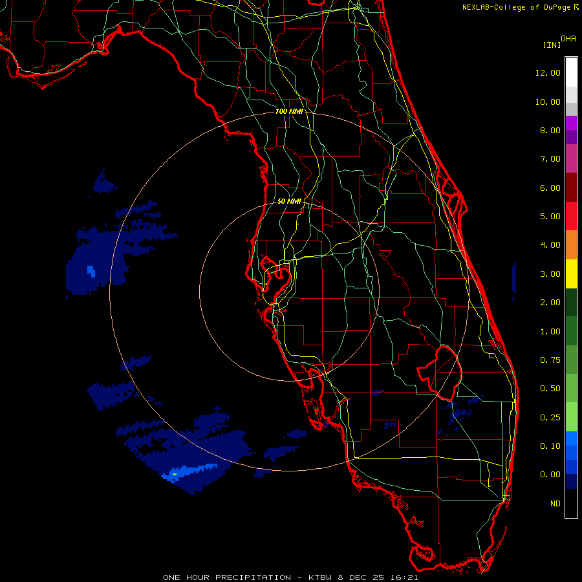The width and height of the screenshot is (582, 582).
Task: Click the One Hour Precipitation caption
Action: 290,577
